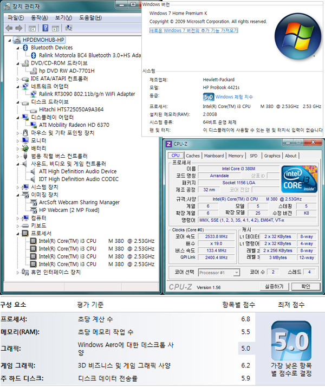The image size is (325, 387).
Task: Select the ATI High Definition Audio Device icon
Action: [x=32, y=171]
